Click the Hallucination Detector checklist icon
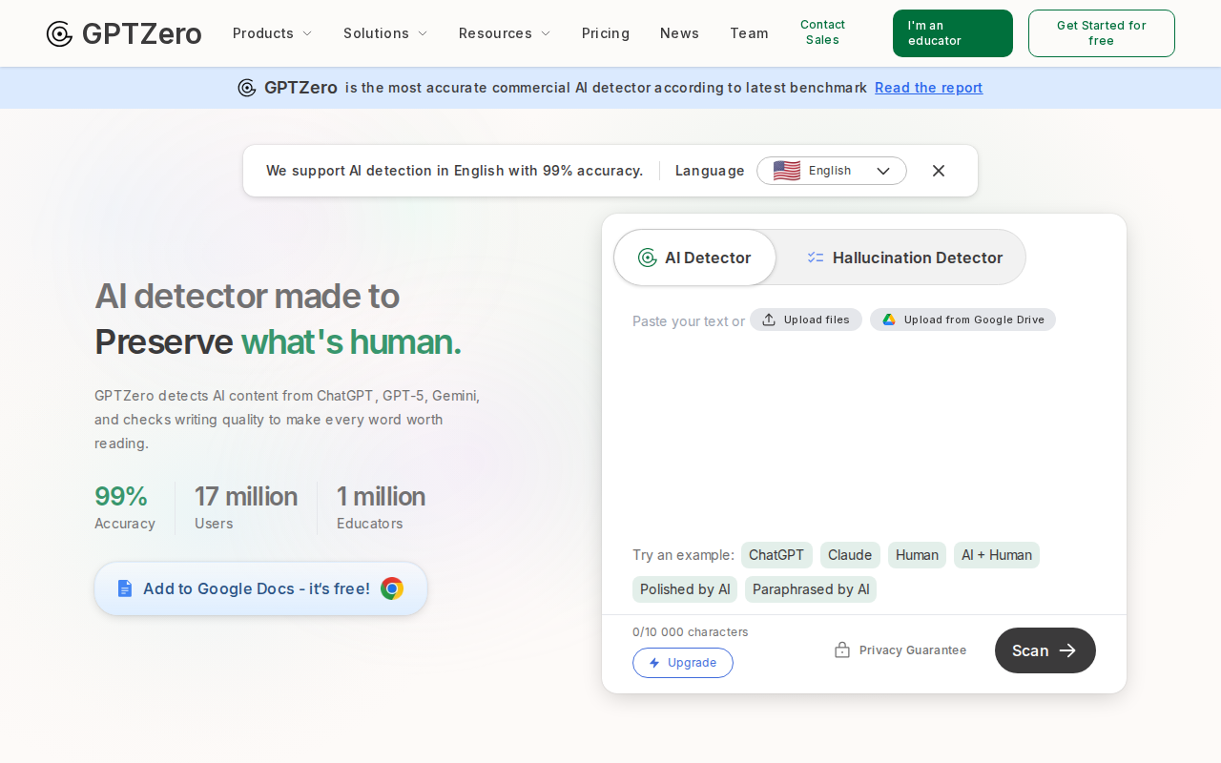 click(x=816, y=258)
